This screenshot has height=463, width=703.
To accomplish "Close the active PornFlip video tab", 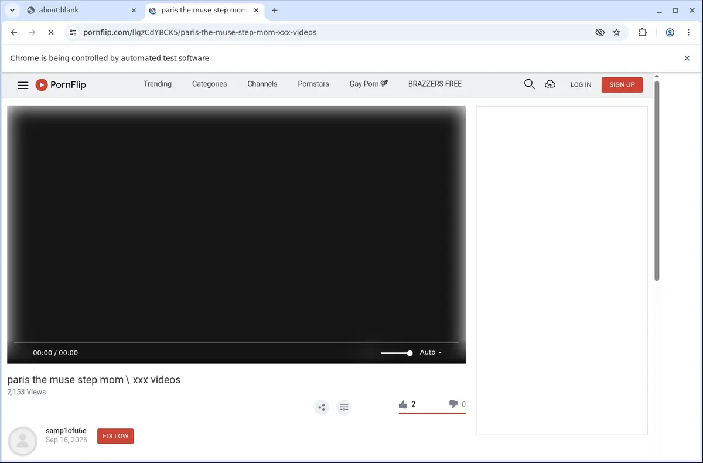I will (x=256, y=11).
